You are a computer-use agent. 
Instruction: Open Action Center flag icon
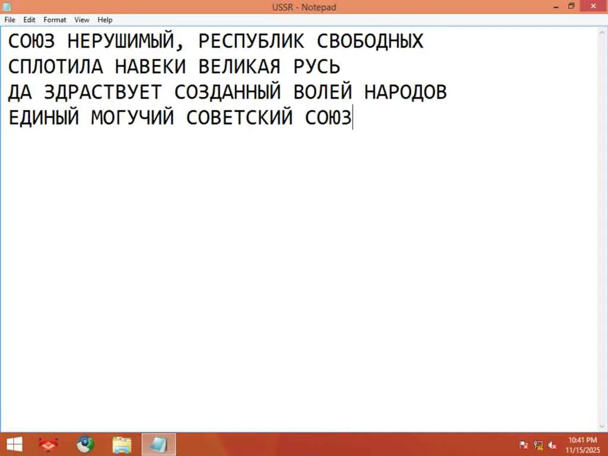524,445
